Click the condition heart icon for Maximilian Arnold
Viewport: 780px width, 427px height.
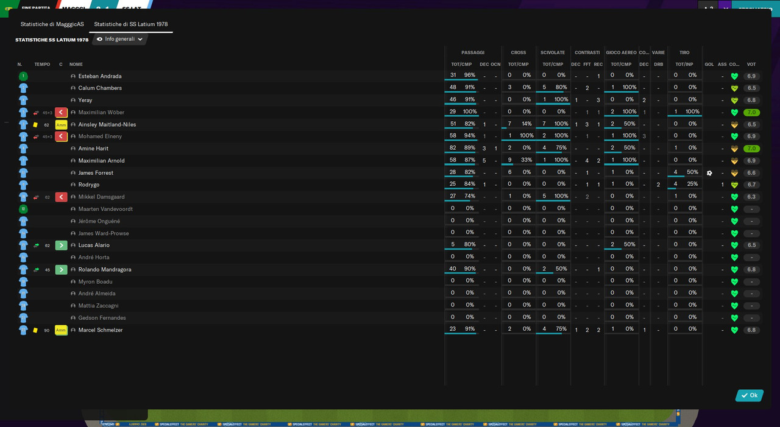pos(734,161)
